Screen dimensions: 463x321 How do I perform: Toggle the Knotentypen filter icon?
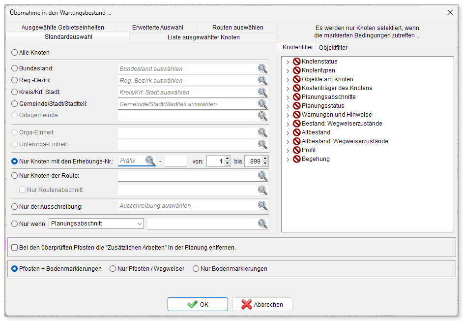(296, 70)
